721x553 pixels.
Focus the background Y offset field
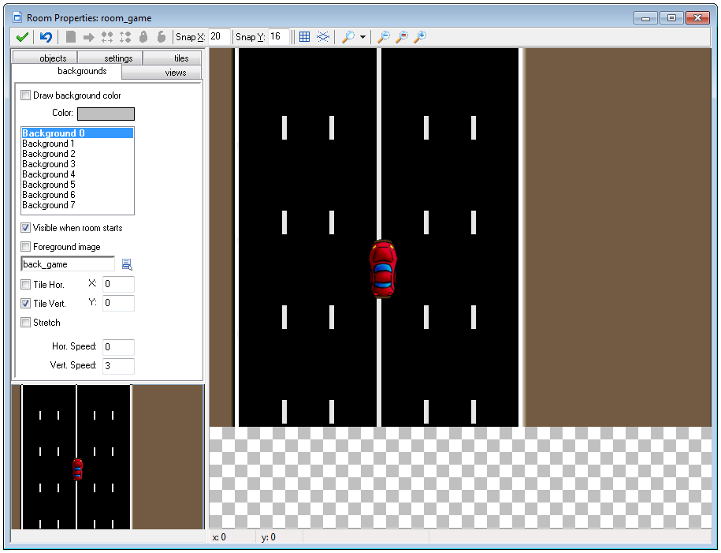click(118, 303)
